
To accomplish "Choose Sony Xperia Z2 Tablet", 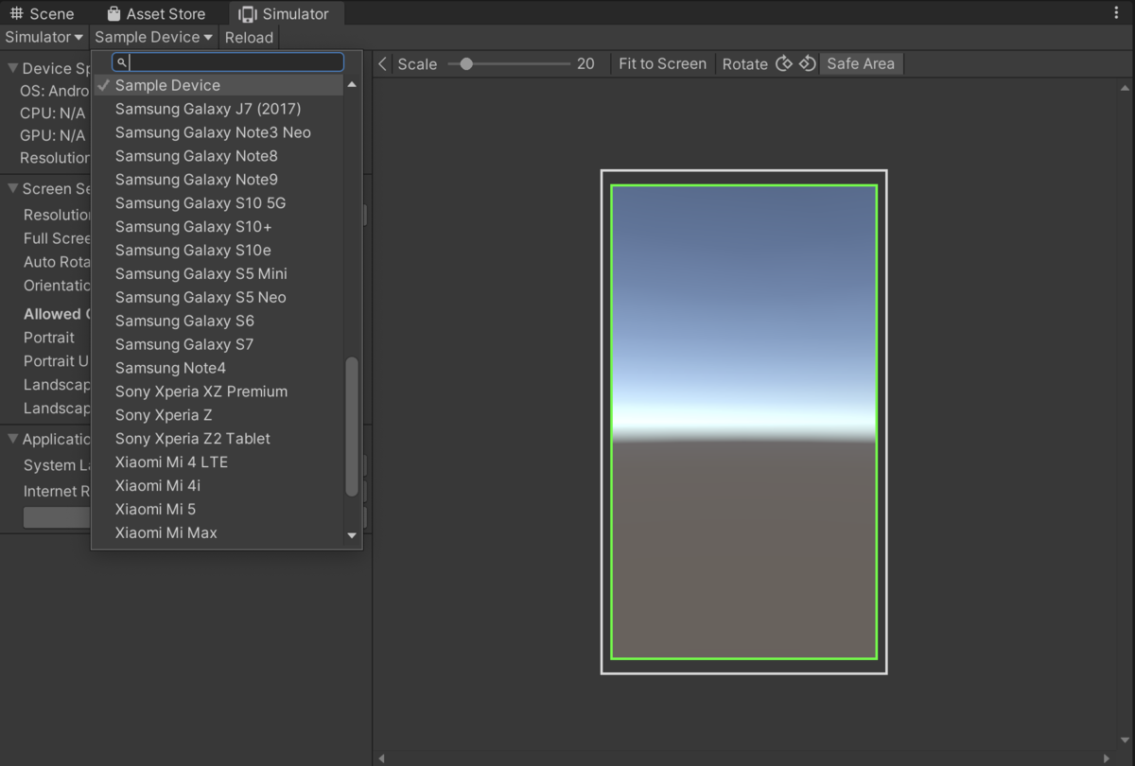I will point(218,439).
